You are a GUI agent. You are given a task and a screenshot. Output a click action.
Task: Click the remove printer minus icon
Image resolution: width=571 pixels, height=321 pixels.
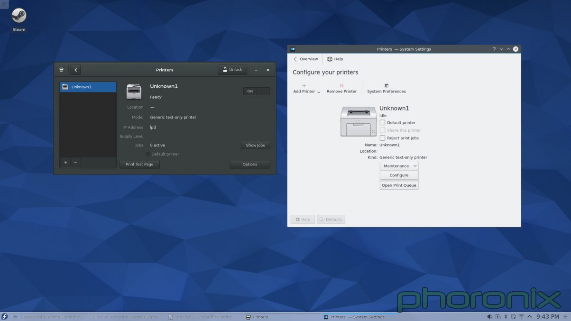75,162
